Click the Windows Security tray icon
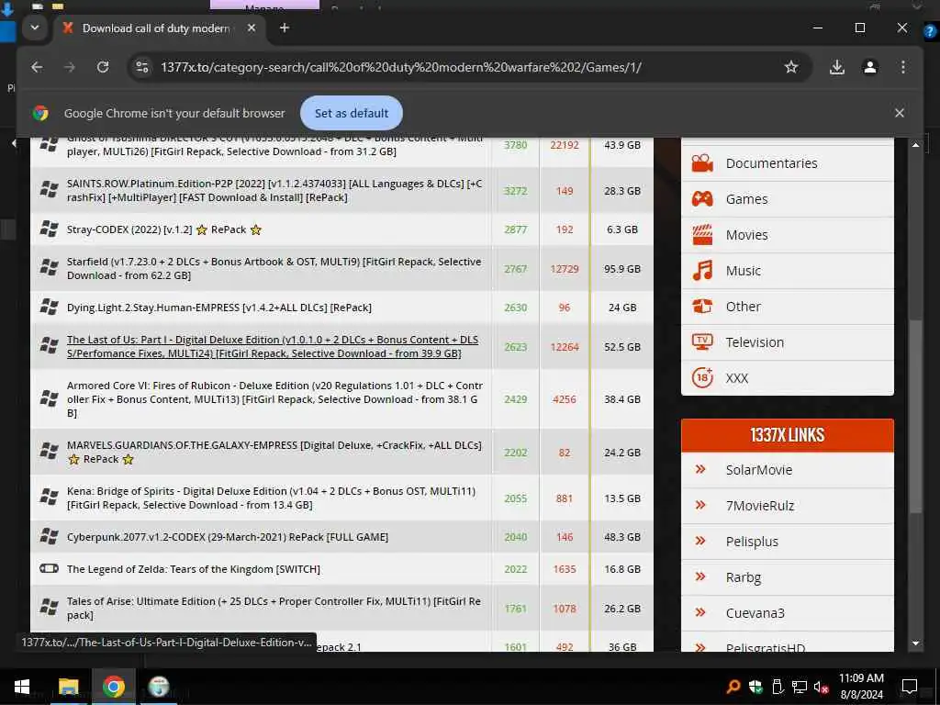 point(755,687)
